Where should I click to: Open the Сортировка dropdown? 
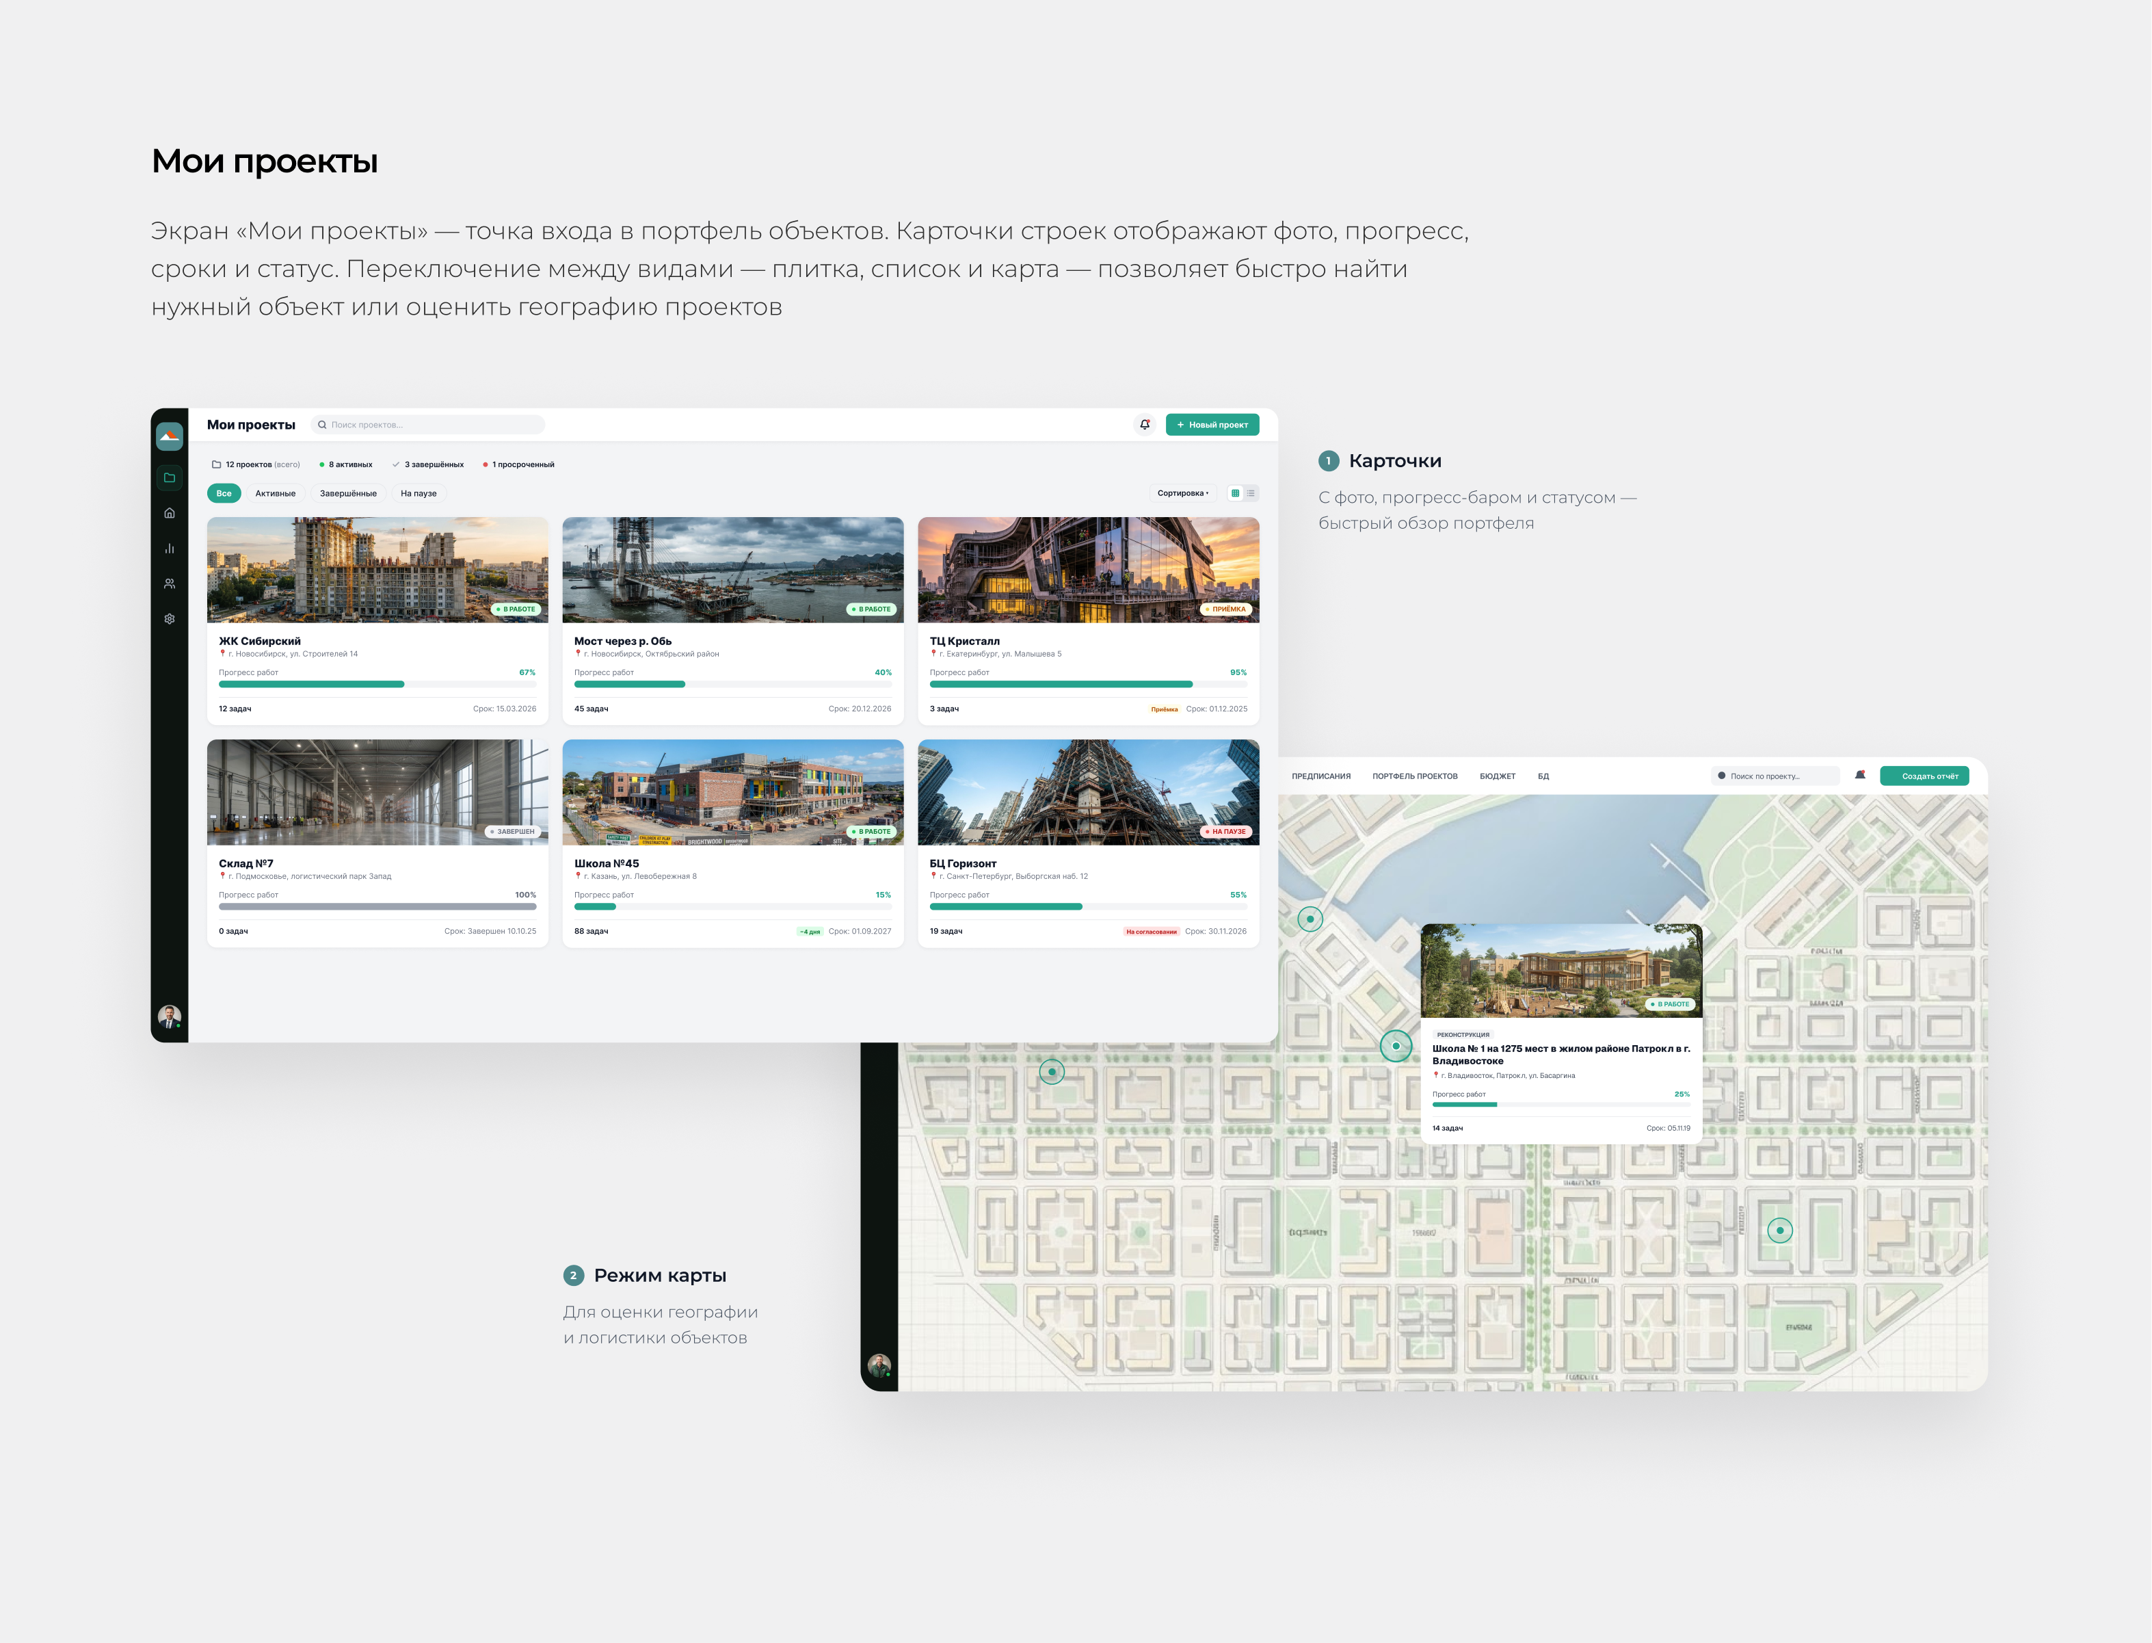point(1183,493)
